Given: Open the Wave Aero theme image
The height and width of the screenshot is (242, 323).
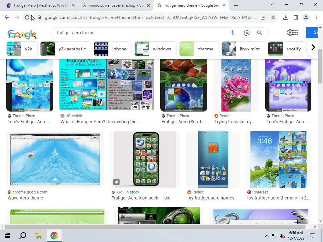Looking at the screenshot, I should (x=55, y=159).
